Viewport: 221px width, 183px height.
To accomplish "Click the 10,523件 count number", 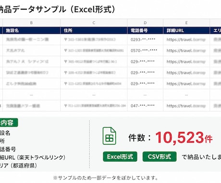I will [184, 138].
